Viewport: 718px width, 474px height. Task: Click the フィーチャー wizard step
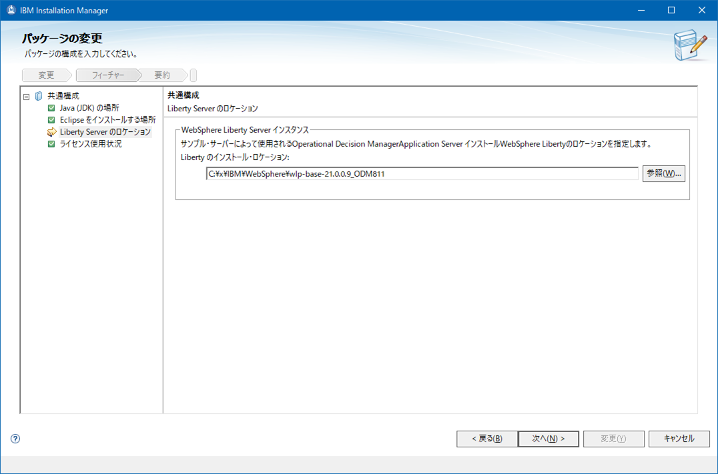click(108, 75)
